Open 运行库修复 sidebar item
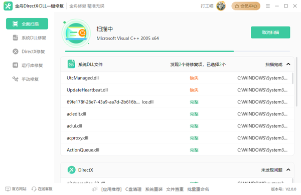The height and width of the screenshot is (195, 301). 27,65
